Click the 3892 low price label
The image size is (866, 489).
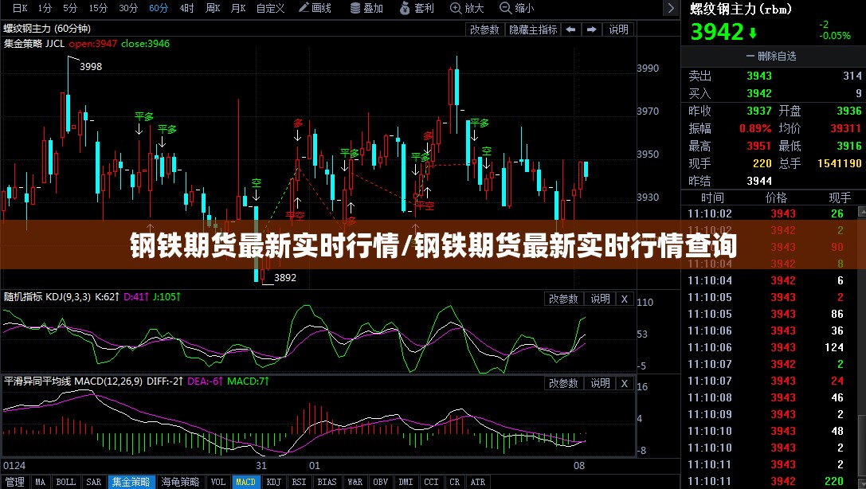coord(285,278)
